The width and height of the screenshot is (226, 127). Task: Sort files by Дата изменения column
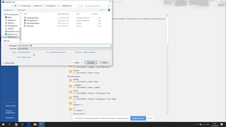click(x=64, y=14)
